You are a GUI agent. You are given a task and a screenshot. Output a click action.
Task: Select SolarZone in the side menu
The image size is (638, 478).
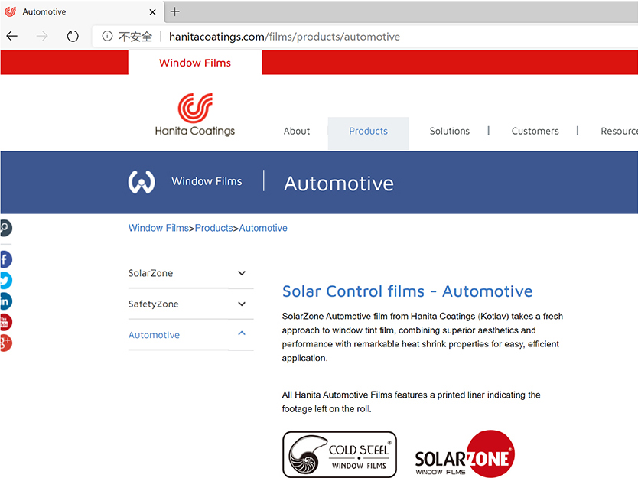pyautogui.click(x=151, y=273)
